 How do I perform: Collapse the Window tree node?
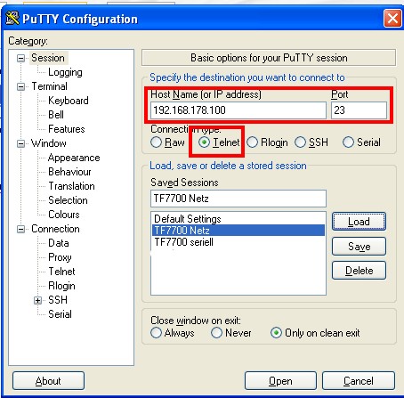pyautogui.click(x=20, y=143)
